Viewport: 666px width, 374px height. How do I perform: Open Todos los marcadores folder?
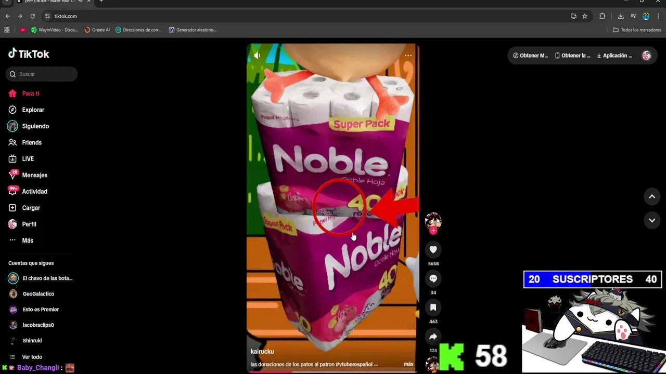(x=637, y=30)
